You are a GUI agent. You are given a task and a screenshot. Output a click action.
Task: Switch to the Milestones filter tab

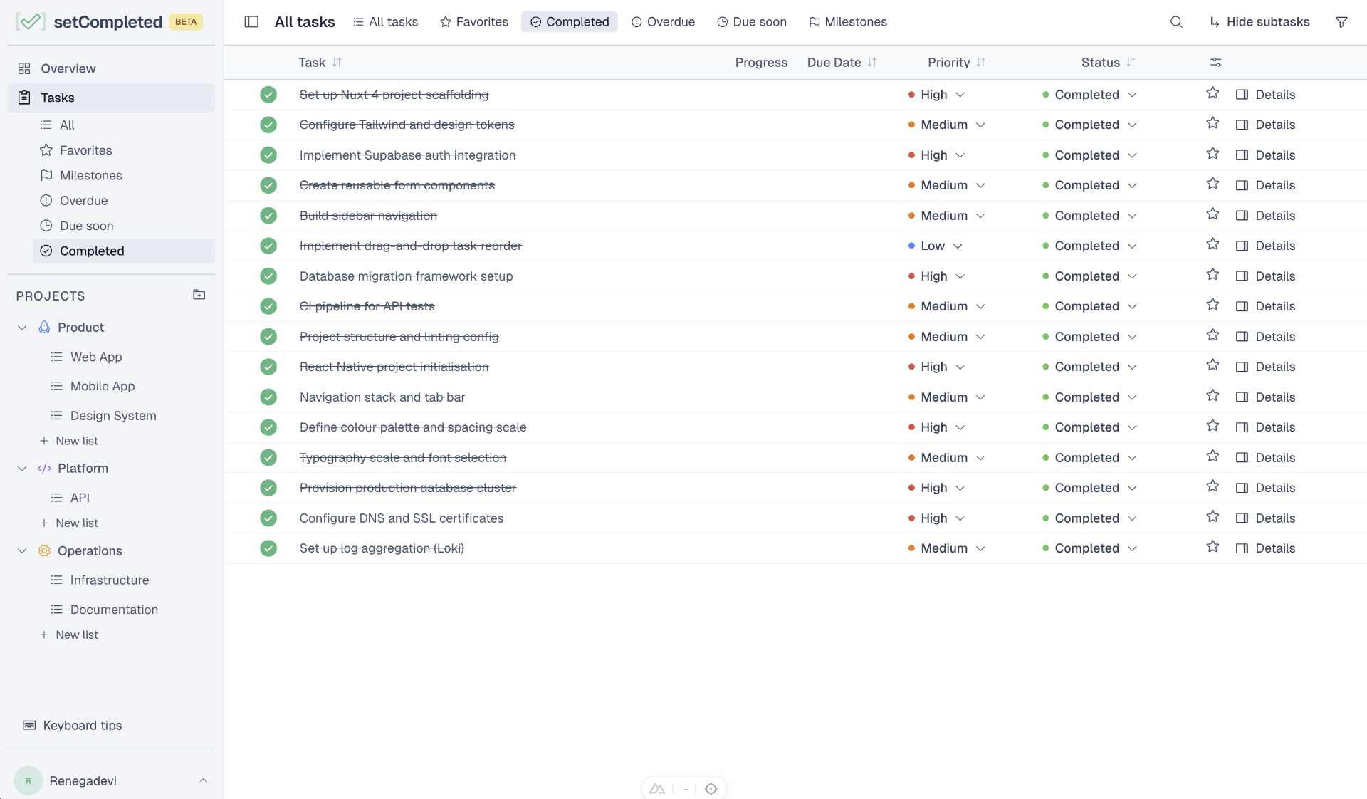tap(848, 21)
